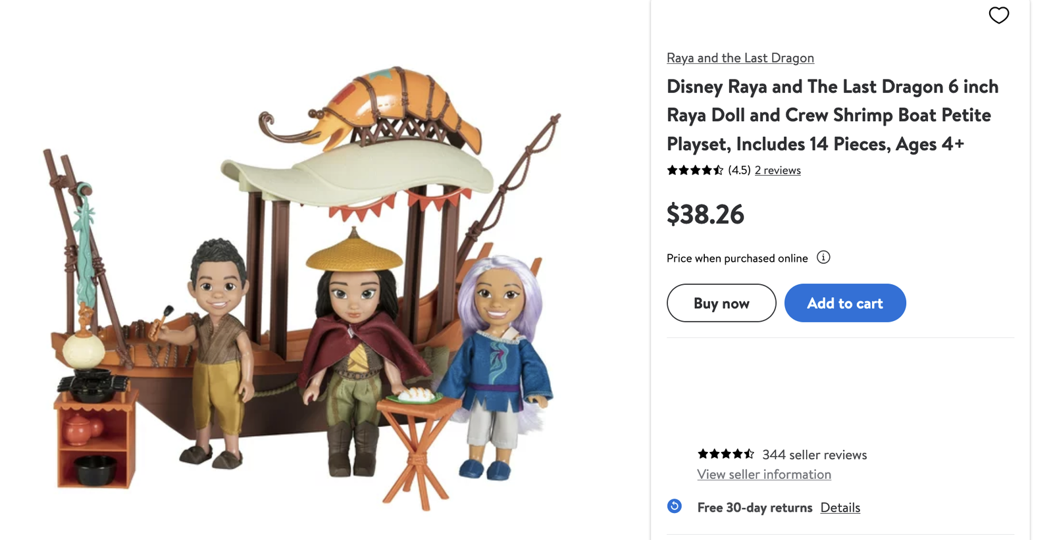Click the $38.26 price
The height and width of the screenshot is (540, 1053).
705,214
